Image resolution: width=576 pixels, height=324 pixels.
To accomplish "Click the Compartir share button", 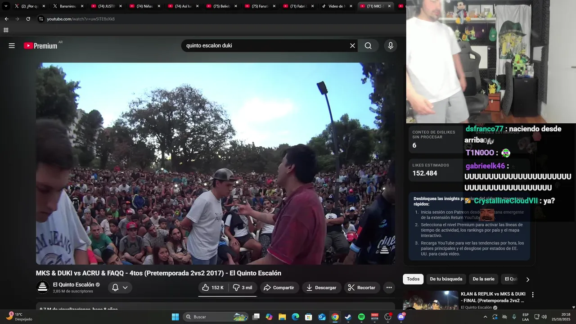I will [279, 288].
